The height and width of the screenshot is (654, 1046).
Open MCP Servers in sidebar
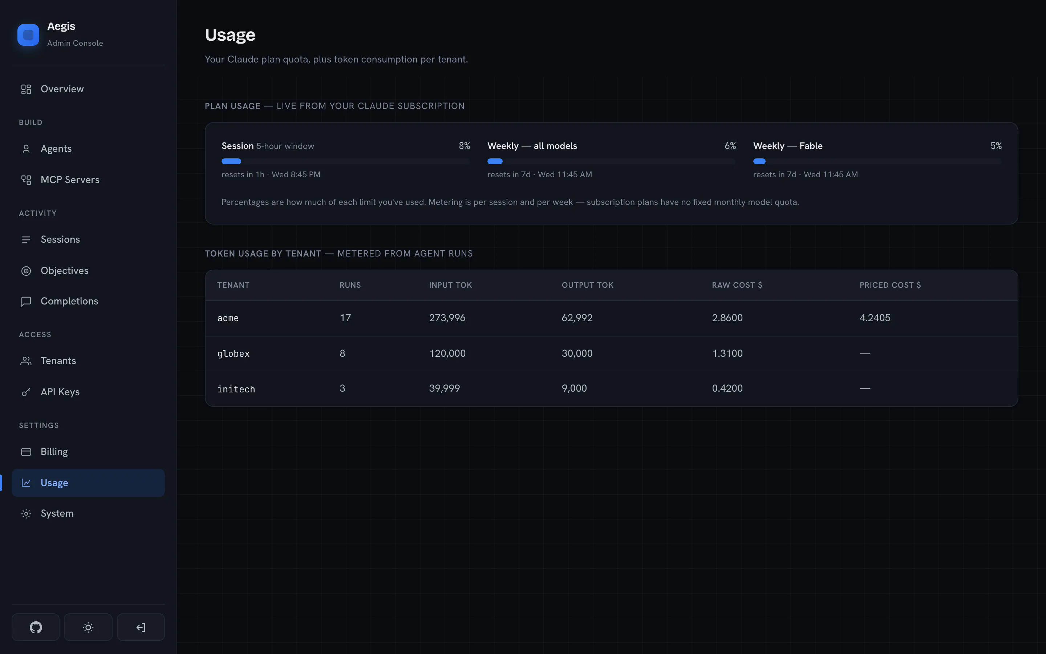(x=88, y=180)
